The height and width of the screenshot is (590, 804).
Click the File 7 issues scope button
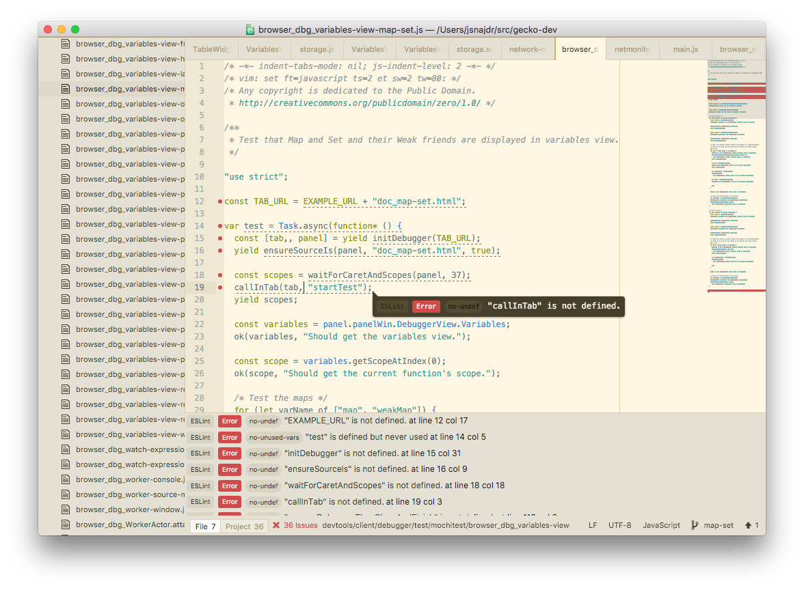click(x=205, y=526)
